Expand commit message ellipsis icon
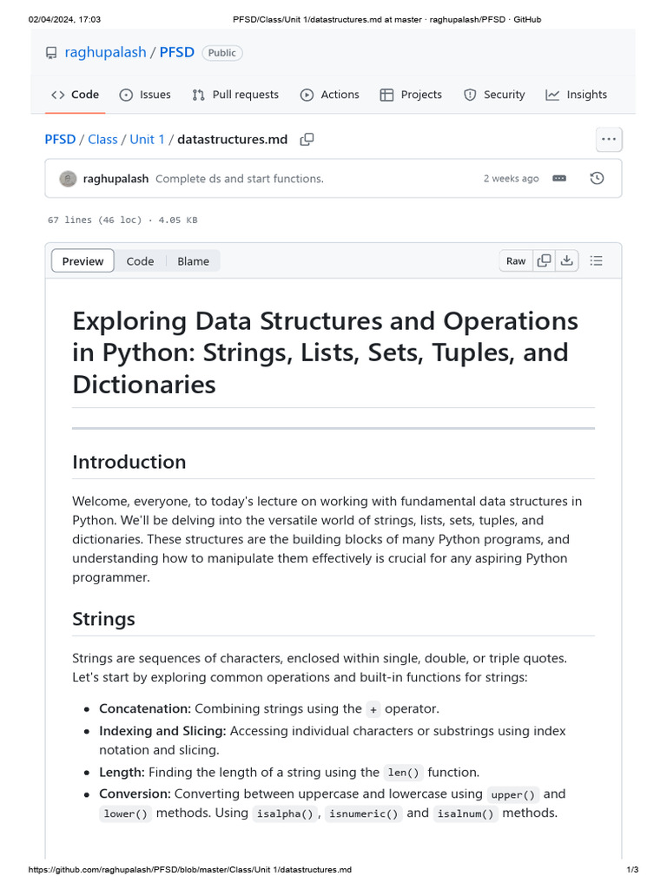The image size is (667, 889). (x=559, y=179)
